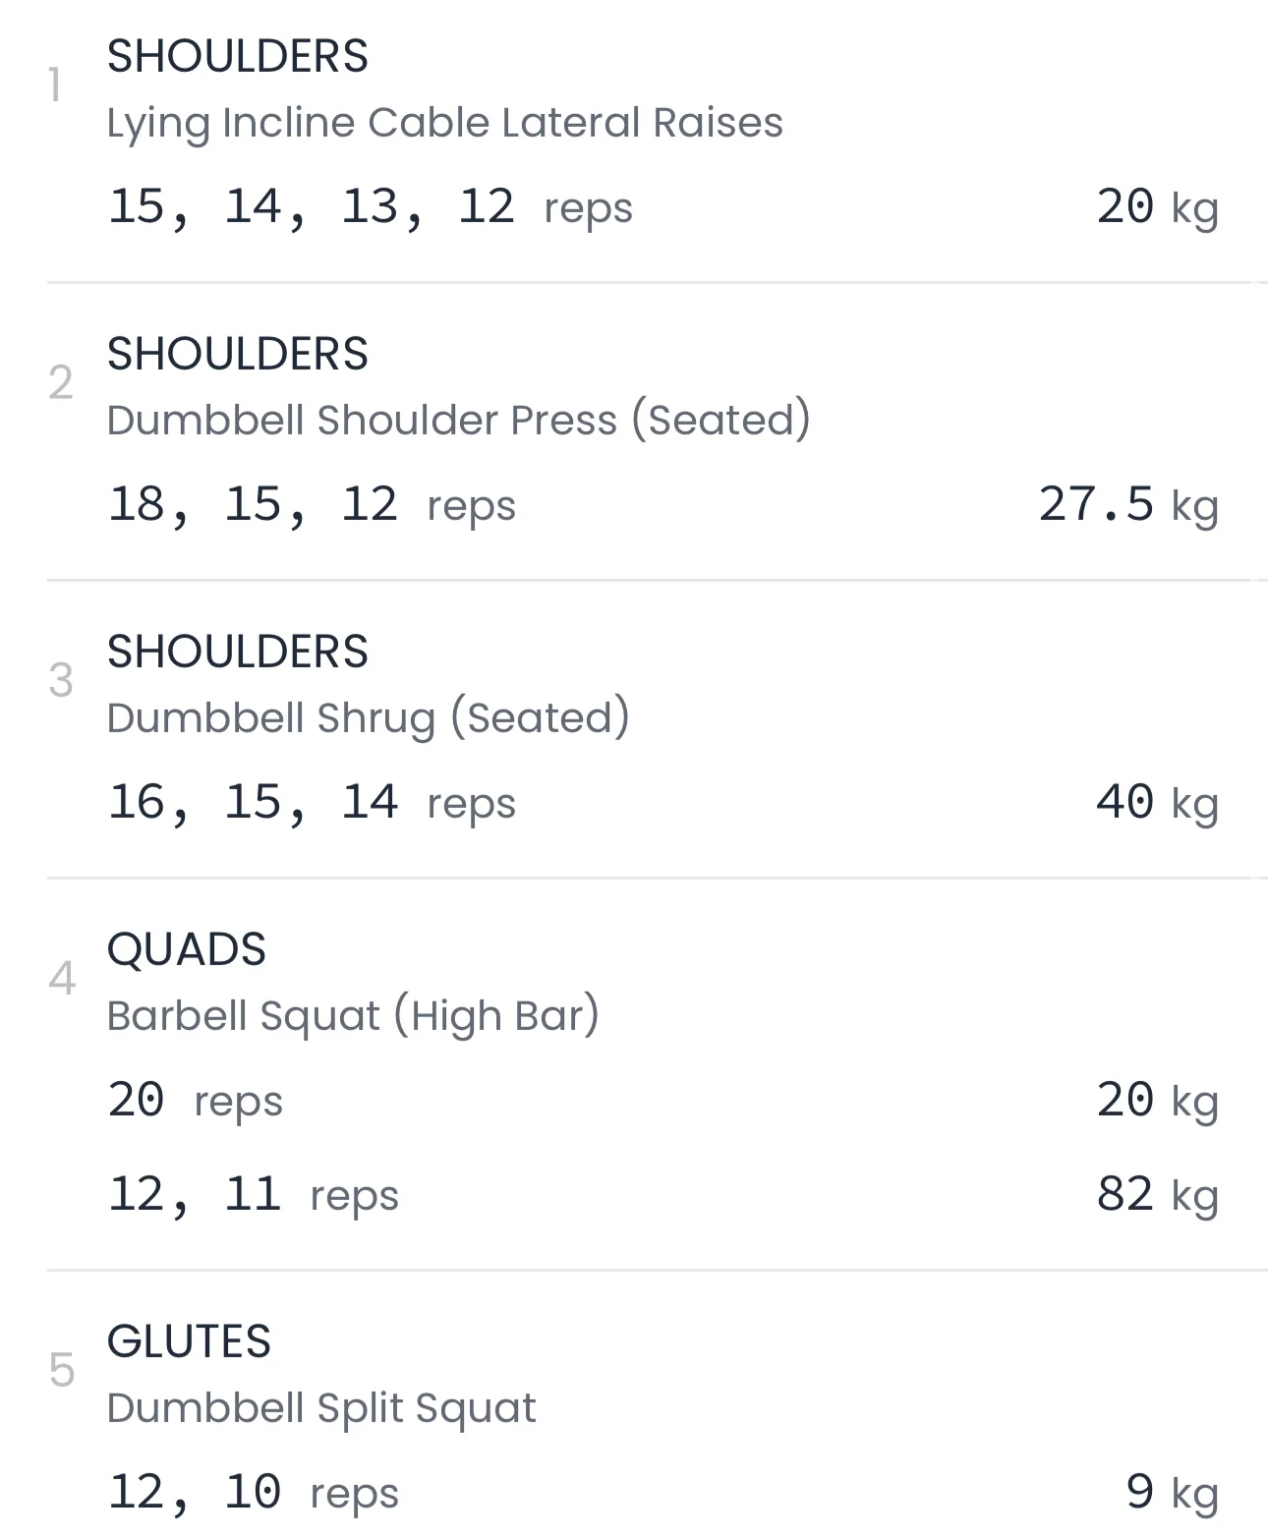Viewport: 1268px width, 1540px height.
Task: Click the 16, 15, 14 reps entry
Action: [x=311, y=803]
